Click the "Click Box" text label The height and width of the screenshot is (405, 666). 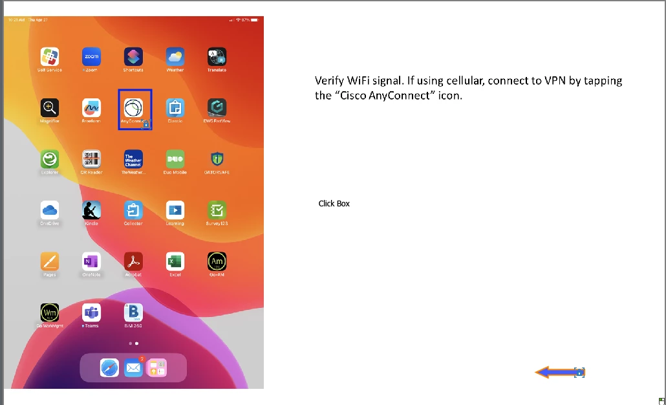[334, 204]
